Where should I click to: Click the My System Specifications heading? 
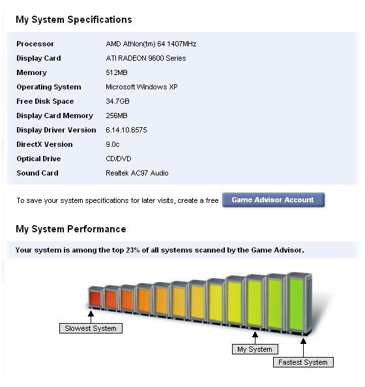coord(74,20)
